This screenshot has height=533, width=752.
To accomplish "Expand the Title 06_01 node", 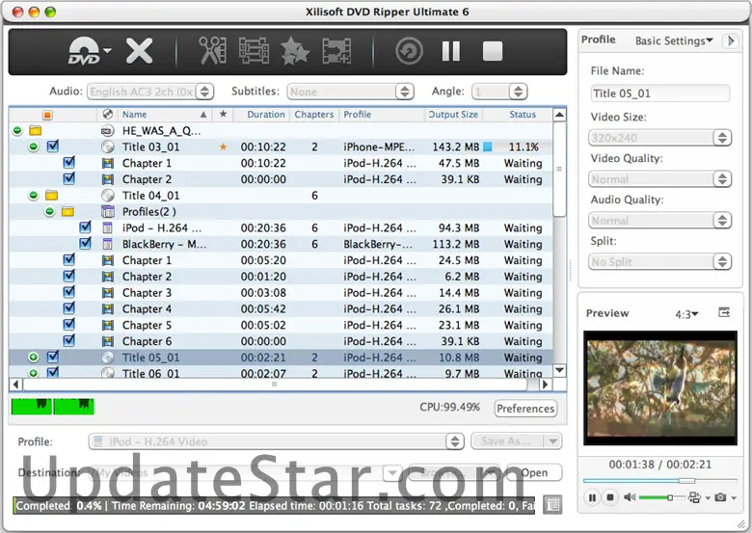I will (33, 373).
